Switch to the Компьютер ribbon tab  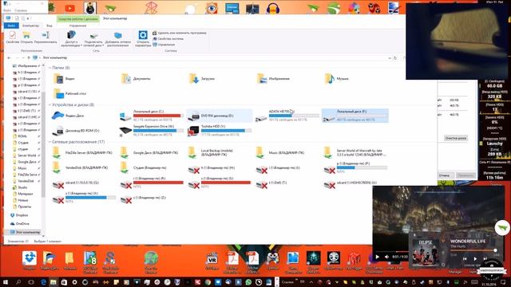pyautogui.click(x=30, y=26)
